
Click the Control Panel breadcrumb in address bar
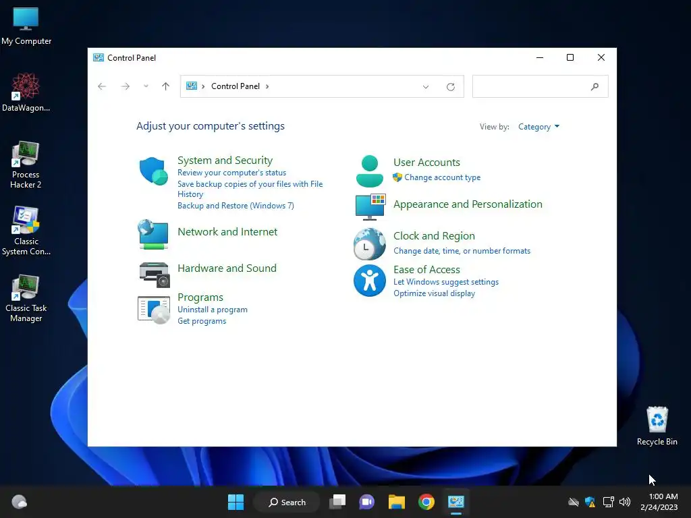(x=236, y=86)
